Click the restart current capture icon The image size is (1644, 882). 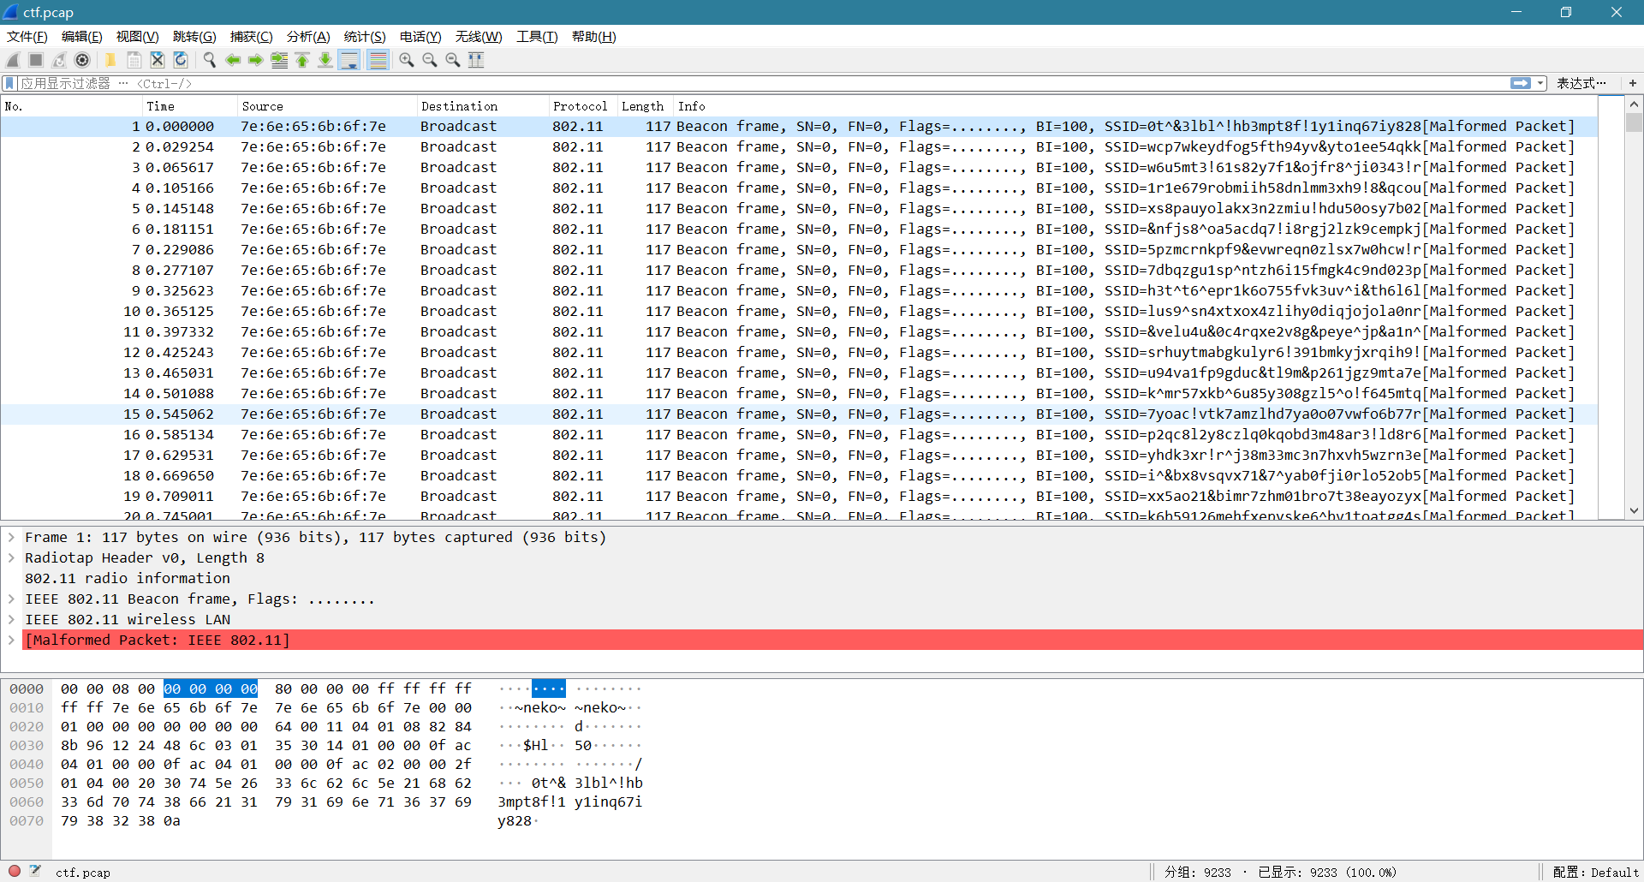(x=59, y=60)
